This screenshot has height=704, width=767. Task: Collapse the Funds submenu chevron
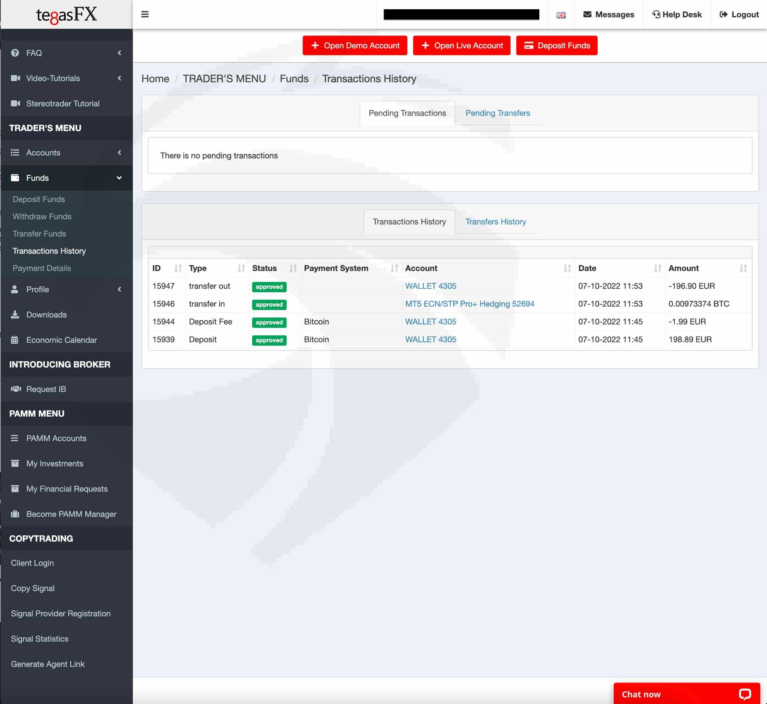tap(119, 178)
